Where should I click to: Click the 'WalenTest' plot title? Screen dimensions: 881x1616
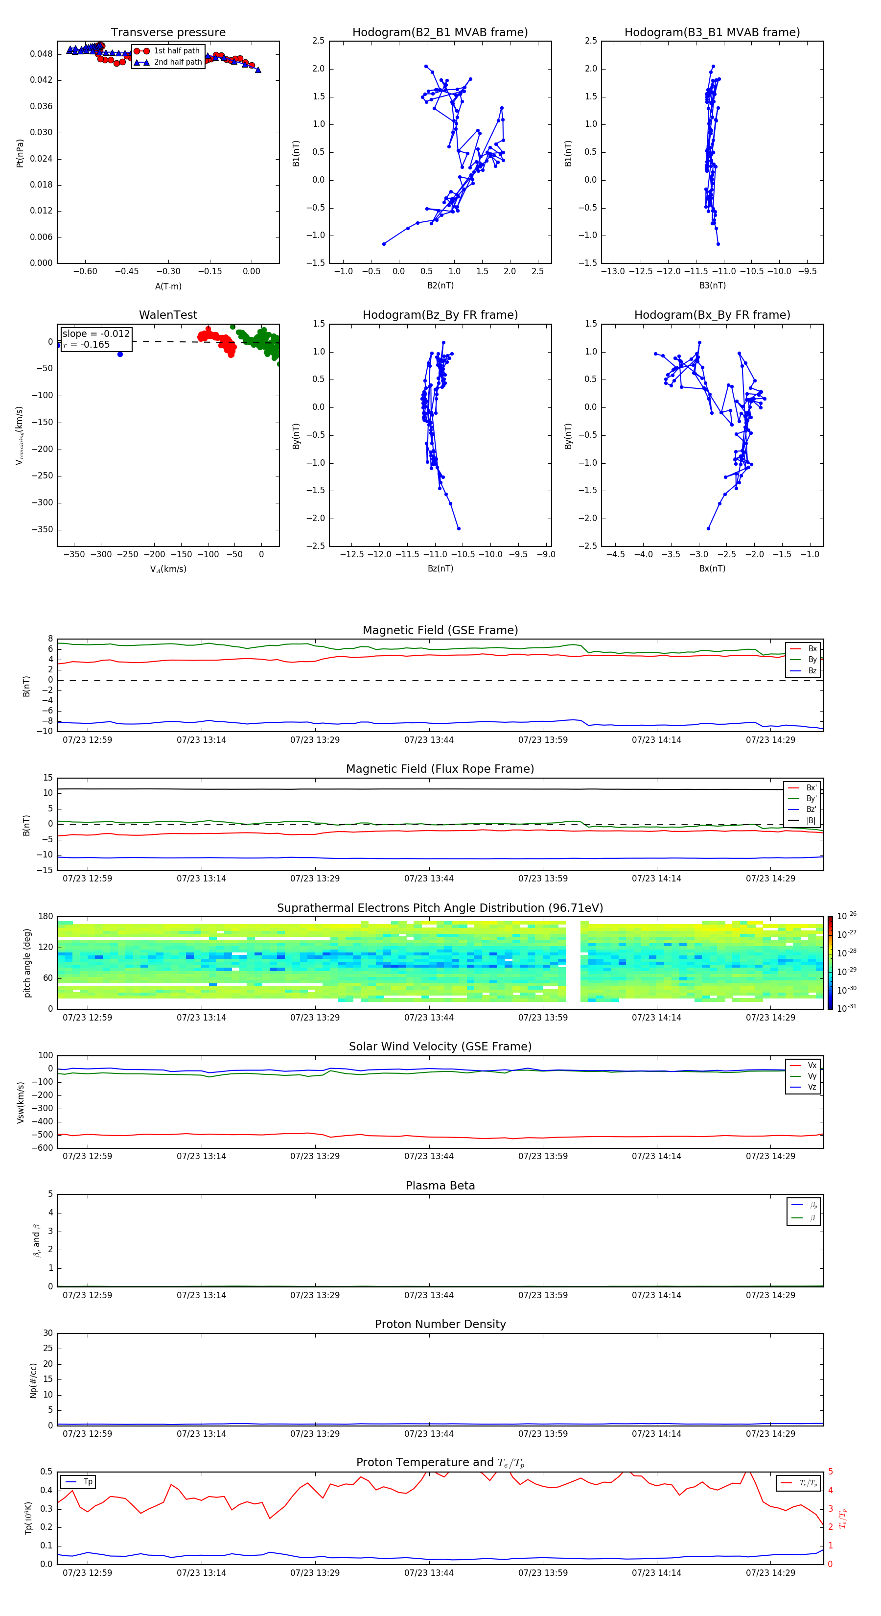pyautogui.click(x=168, y=315)
